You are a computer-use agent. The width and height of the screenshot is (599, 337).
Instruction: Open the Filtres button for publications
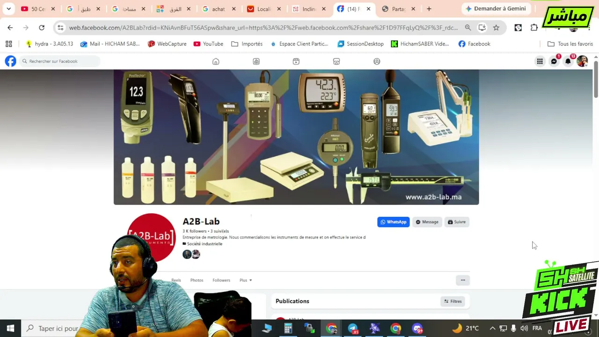click(x=453, y=301)
